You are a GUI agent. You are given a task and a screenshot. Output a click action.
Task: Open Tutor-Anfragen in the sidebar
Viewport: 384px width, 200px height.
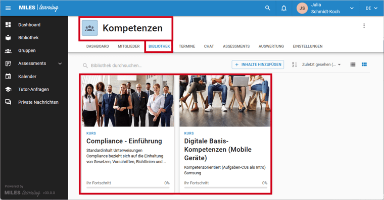click(x=34, y=89)
